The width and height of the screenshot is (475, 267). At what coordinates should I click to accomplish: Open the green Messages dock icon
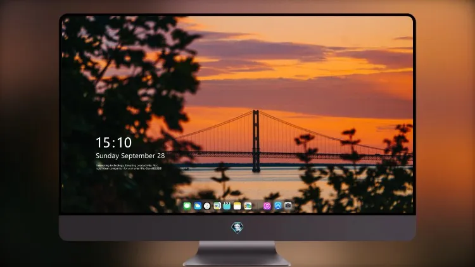tap(187, 206)
